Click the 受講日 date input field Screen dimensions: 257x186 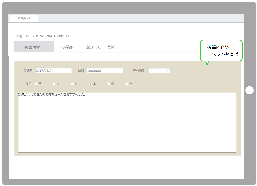pyautogui.click(x=53, y=71)
